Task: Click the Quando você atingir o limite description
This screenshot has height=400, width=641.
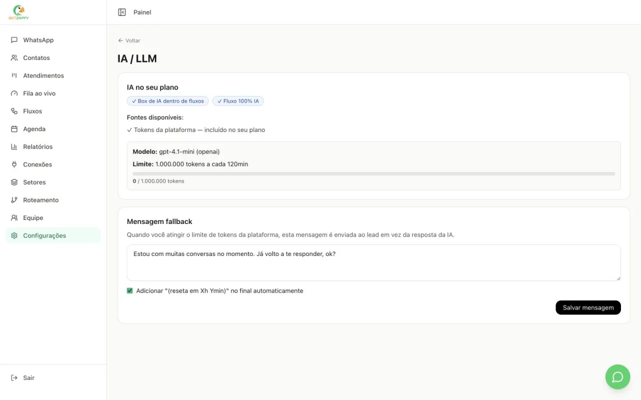Action: pyautogui.click(x=290, y=234)
